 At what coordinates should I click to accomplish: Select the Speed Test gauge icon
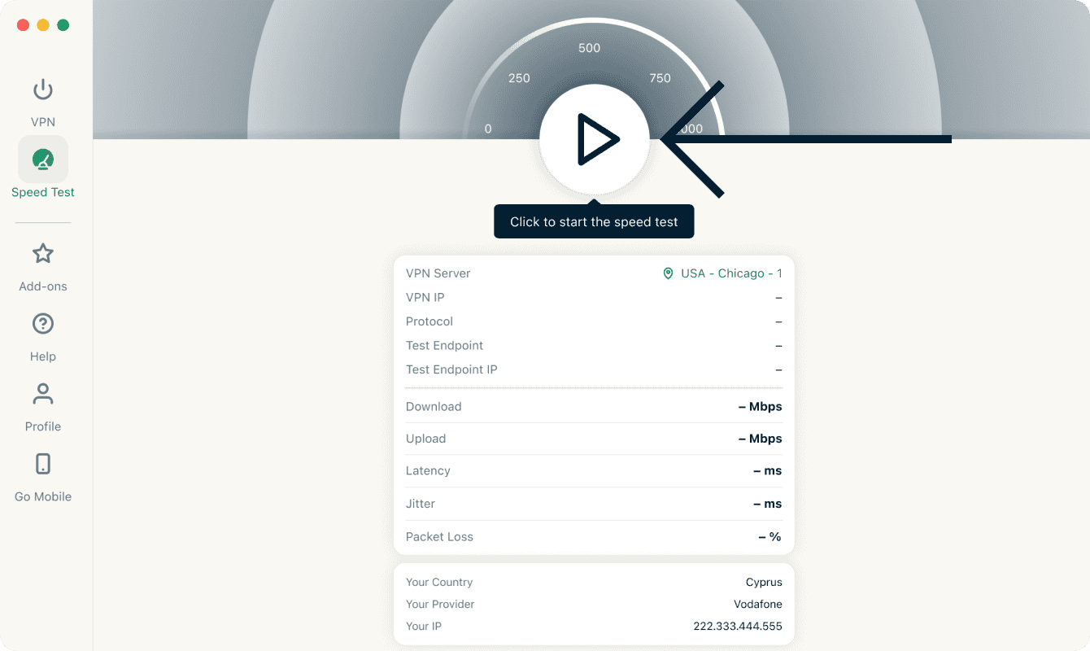(43, 159)
